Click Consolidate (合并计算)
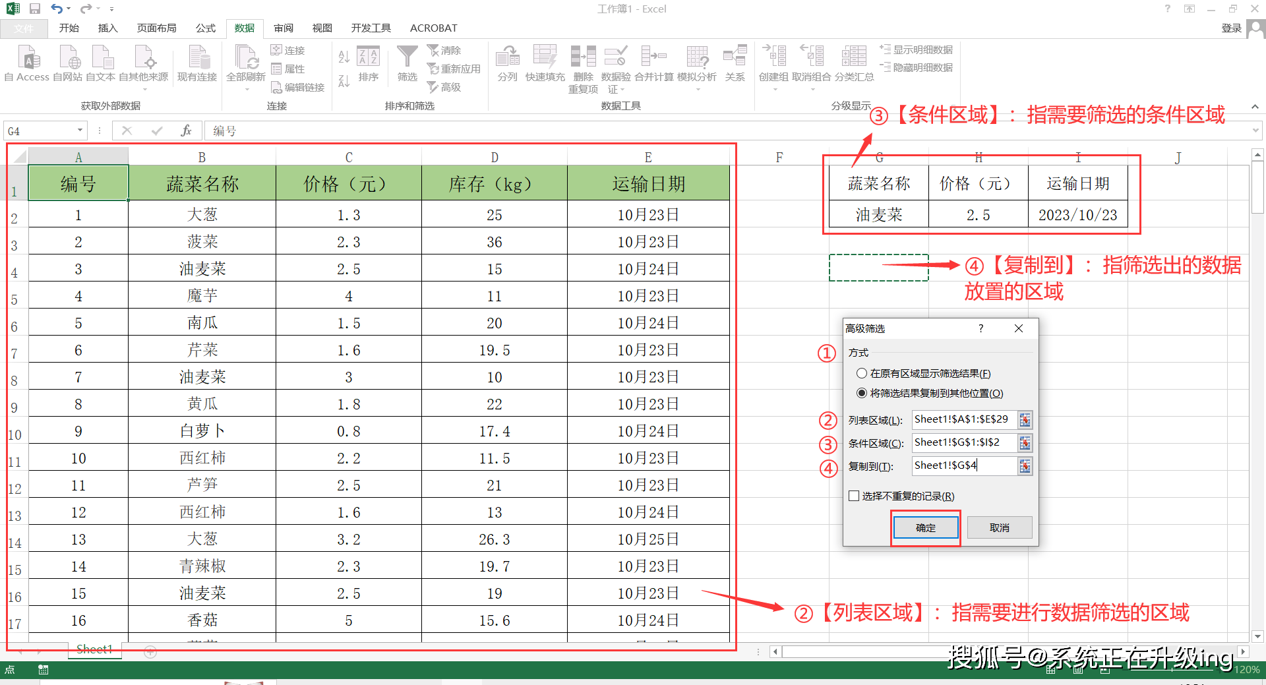This screenshot has width=1266, height=685. (x=654, y=64)
